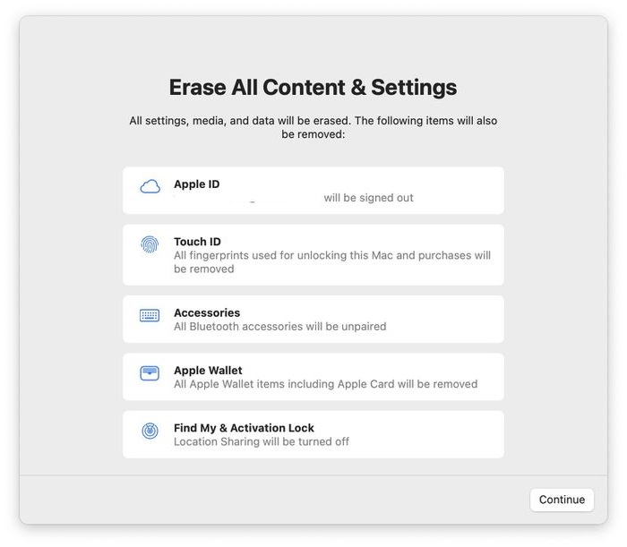Click the Find My & Activation Lock heading
627x547 pixels.
(x=244, y=428)
